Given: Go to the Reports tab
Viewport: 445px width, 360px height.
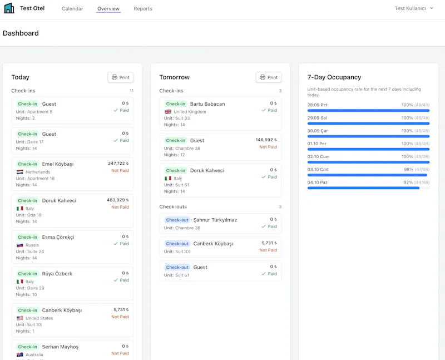Looking at the screenshot, I should 143,9.
